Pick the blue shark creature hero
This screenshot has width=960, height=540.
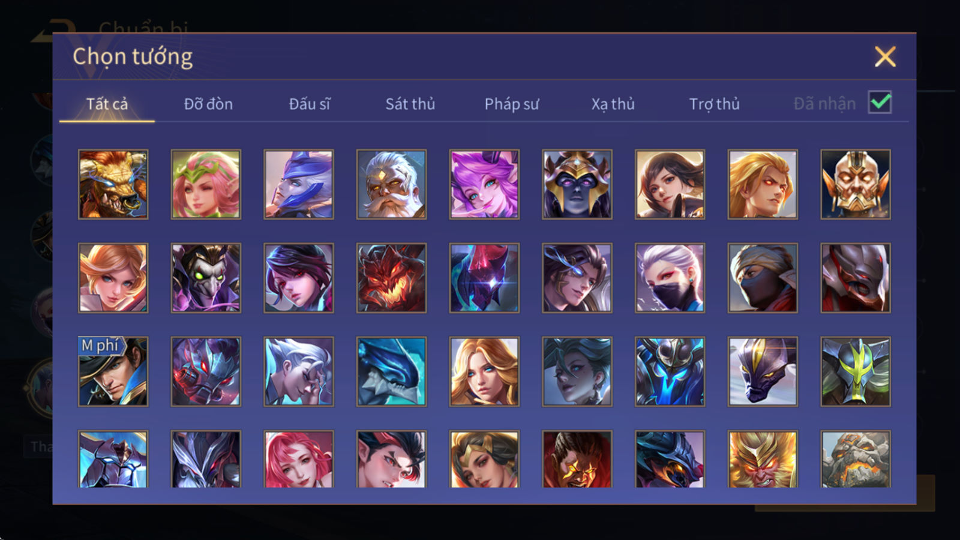(x=391, y=371)
